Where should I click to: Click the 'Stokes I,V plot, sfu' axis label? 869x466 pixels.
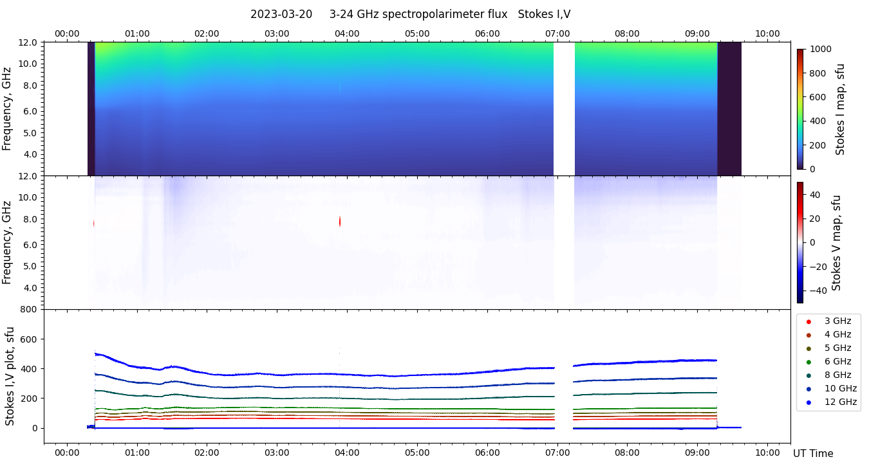10,376
